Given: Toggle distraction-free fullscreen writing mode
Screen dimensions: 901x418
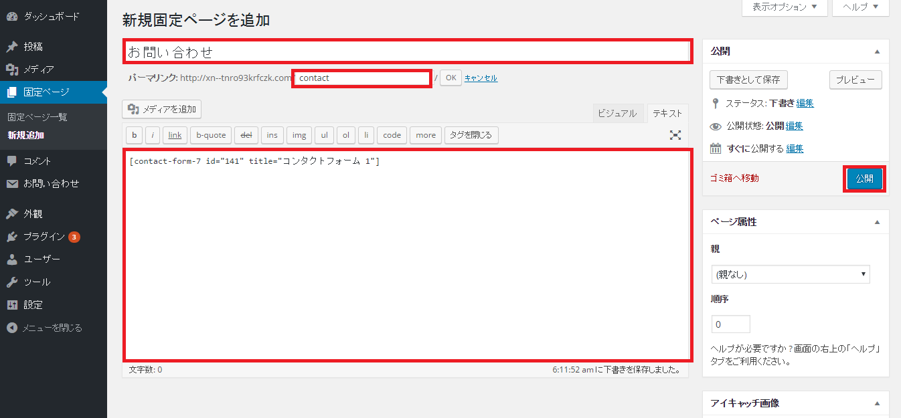Looking at the screenshot, I should (675, 134).
